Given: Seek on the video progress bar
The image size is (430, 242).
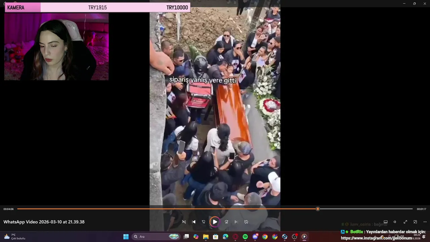Looking at the screenshot, I should point(215,209).
